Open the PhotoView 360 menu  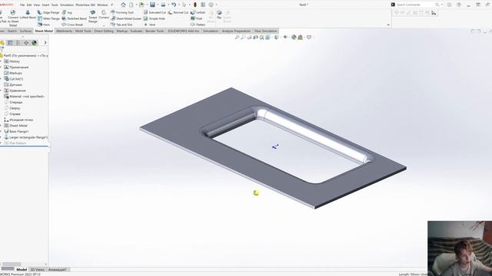(x=85, y=5)
